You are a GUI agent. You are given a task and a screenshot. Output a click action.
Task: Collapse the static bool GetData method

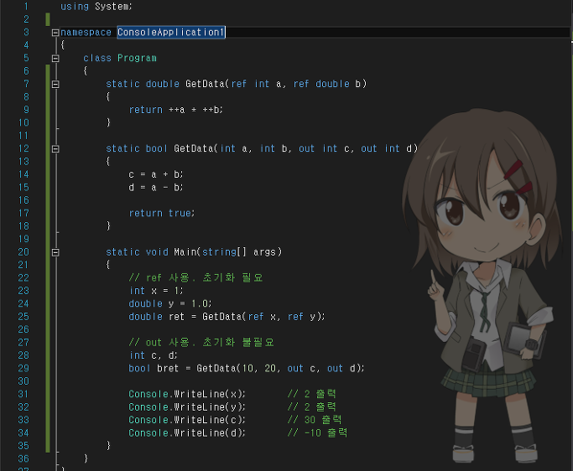55,149
